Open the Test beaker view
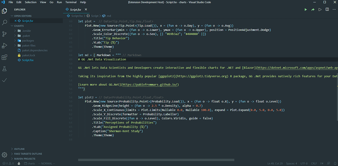338x166 pixels. pyautogui.click(x=4, y=68)
